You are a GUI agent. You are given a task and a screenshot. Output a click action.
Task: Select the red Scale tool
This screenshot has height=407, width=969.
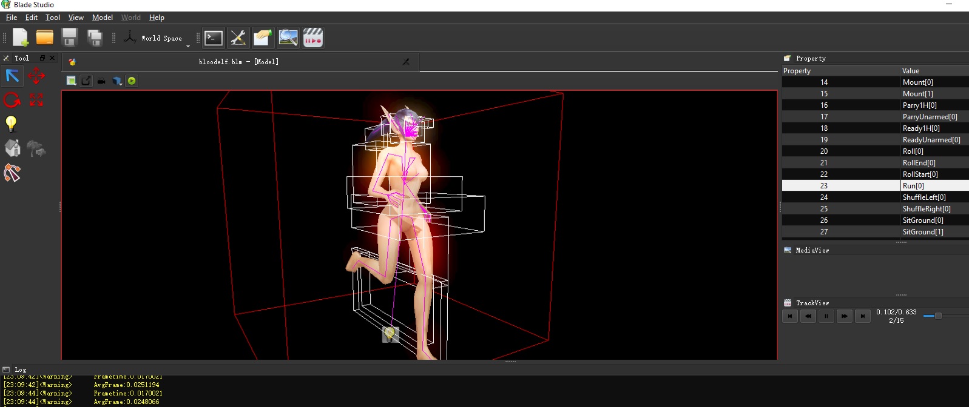36,100
